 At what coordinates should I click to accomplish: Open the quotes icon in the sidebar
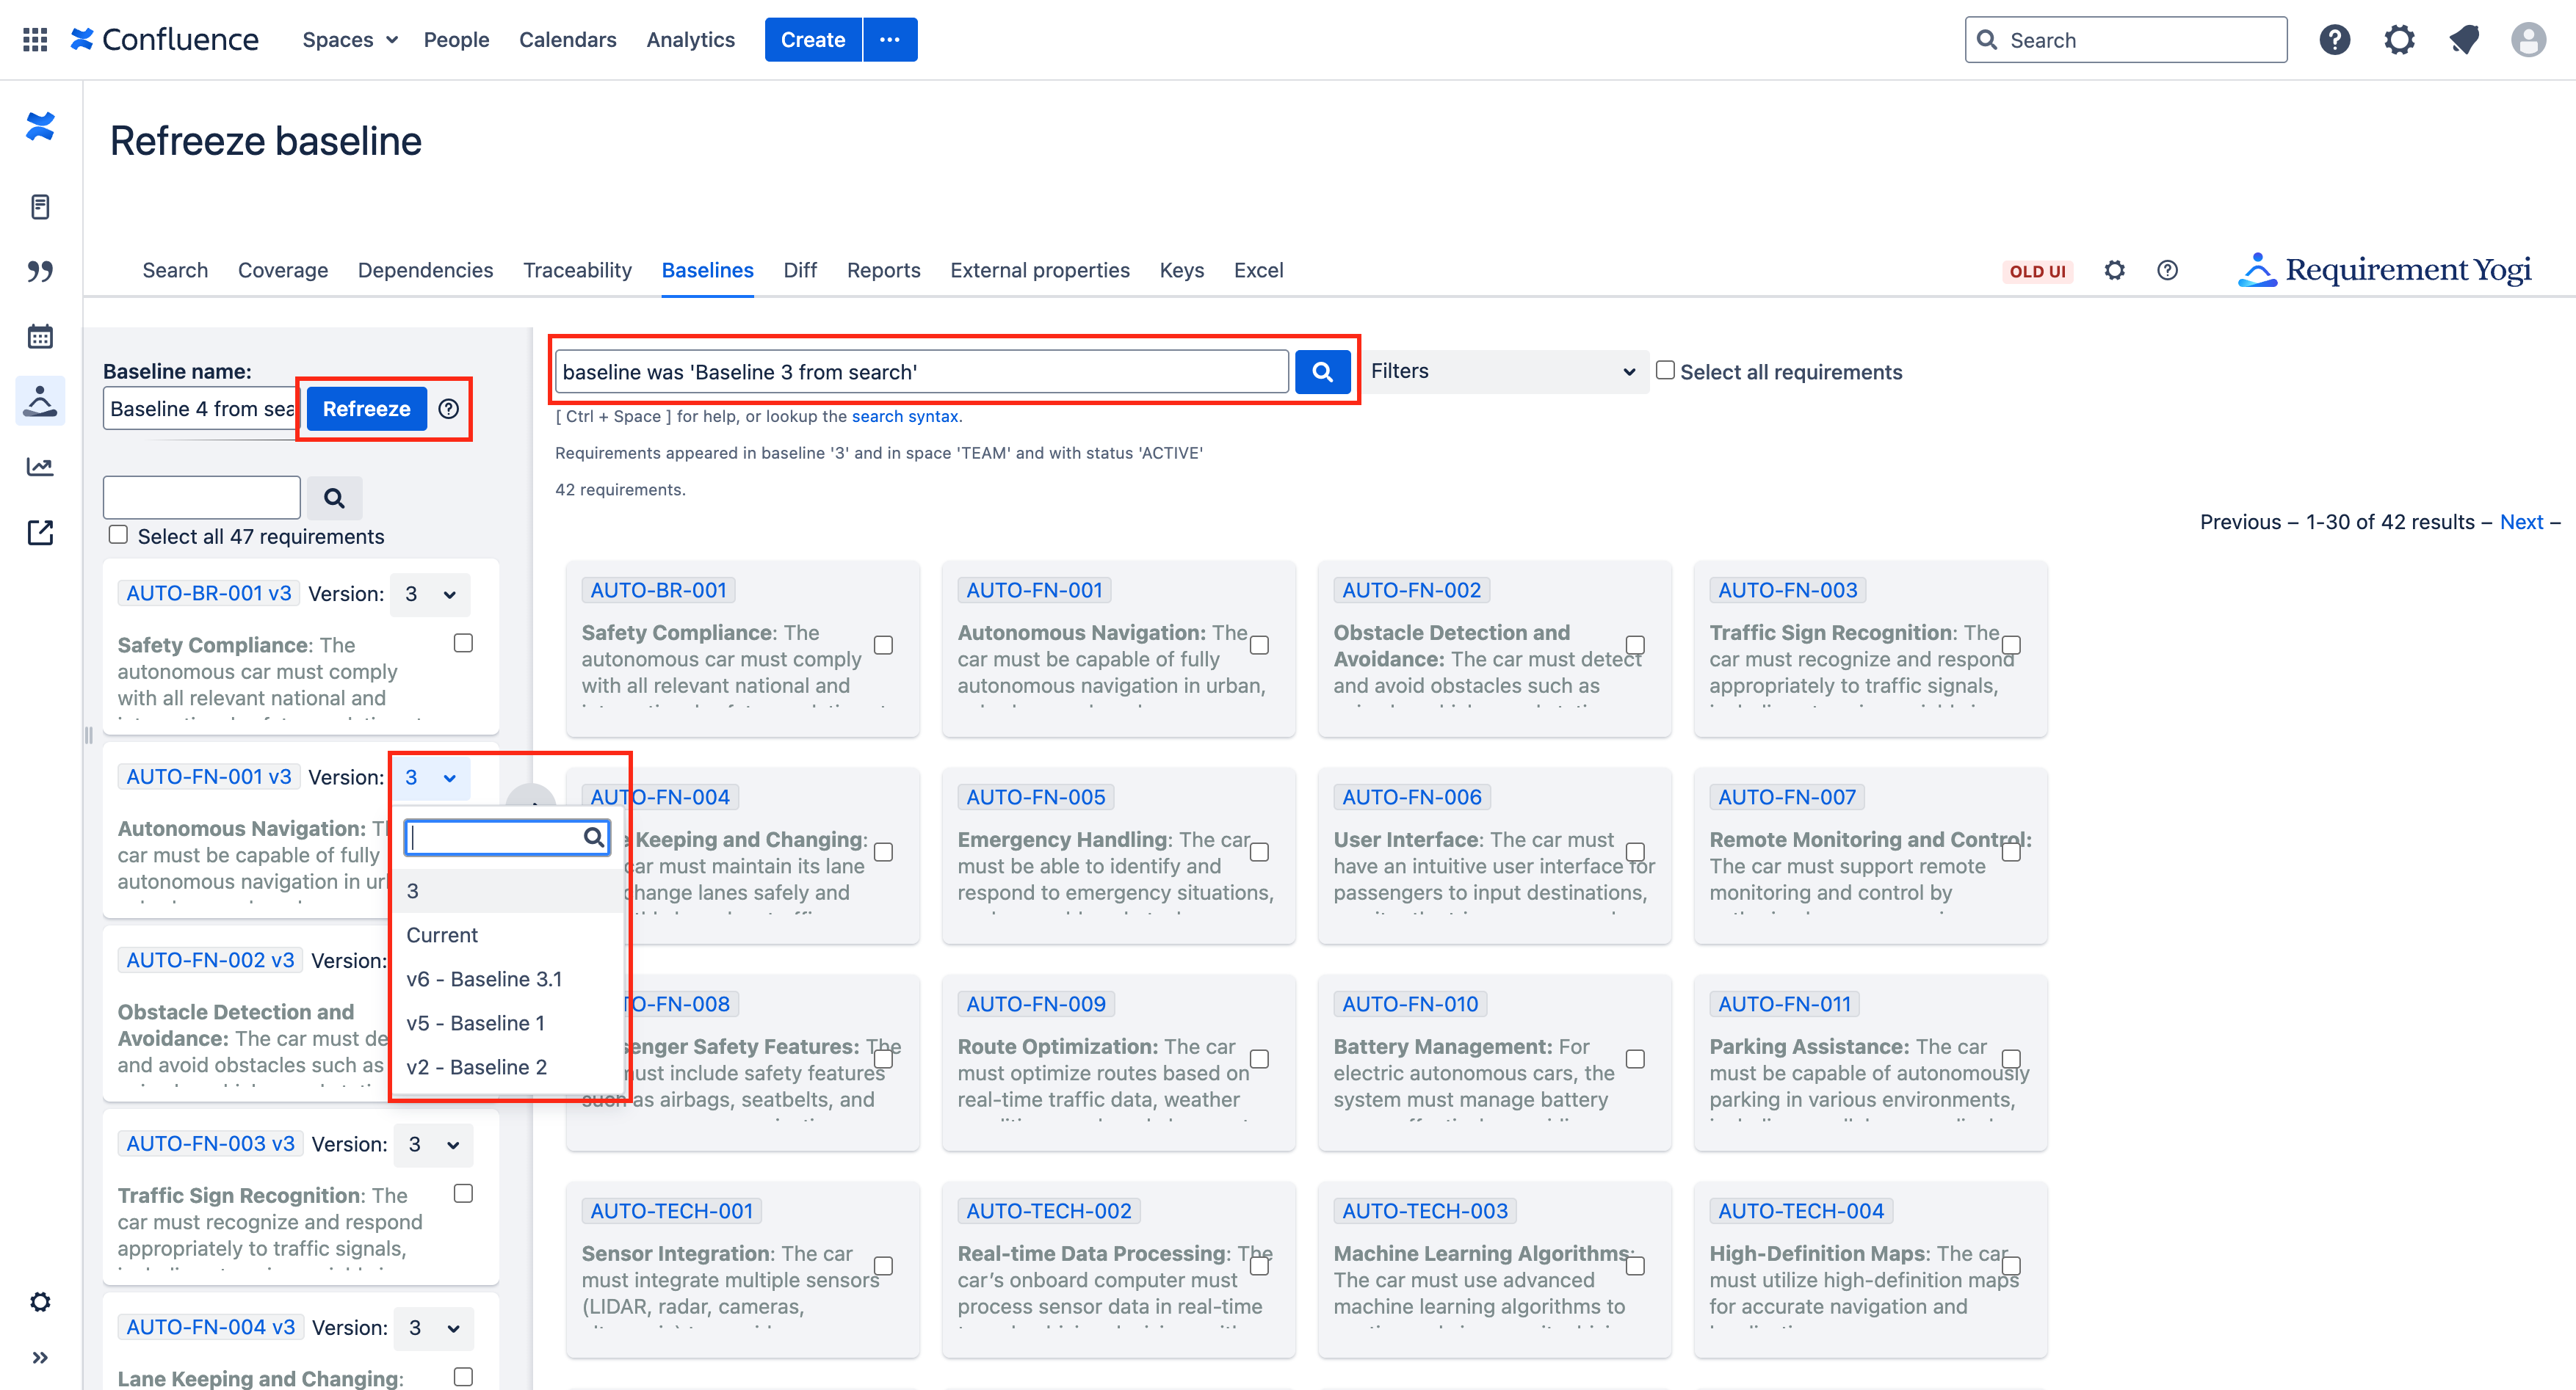coord(40,271)
